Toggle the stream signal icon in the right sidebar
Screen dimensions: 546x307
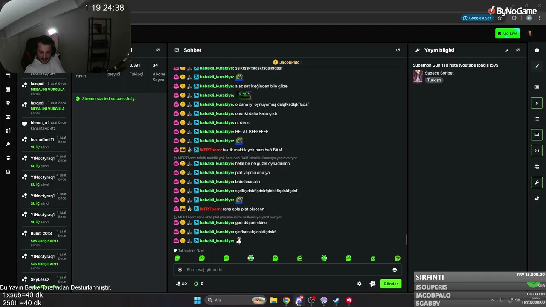(537, 151)
